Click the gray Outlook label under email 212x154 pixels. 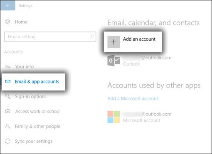(x=131, y=64)
